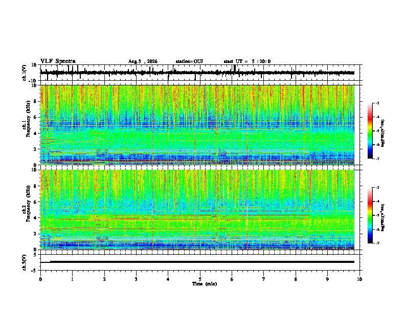Click time axis tick label "7"
This screenshot has width=405, height=313.
click(x=264, y=279)
